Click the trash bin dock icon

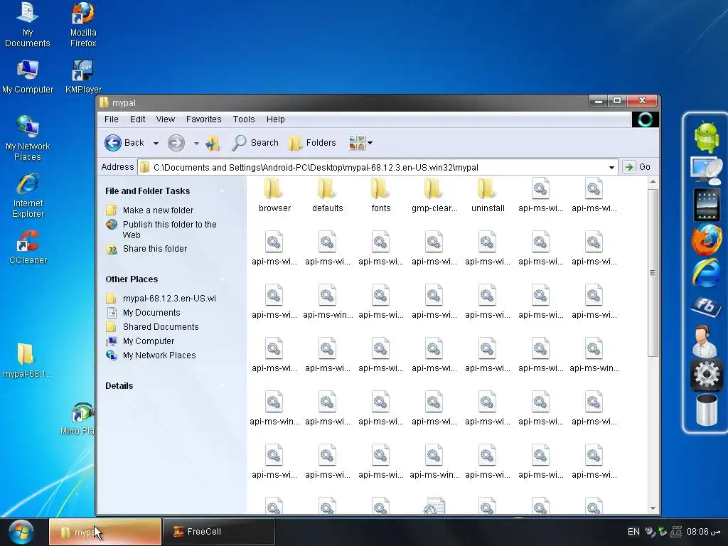coord(706,409)
